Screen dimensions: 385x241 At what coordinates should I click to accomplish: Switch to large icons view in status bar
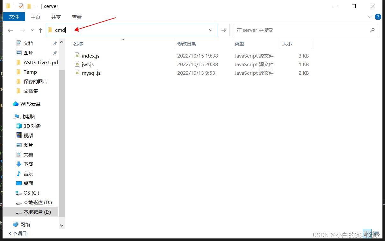[x=376, y=234]
